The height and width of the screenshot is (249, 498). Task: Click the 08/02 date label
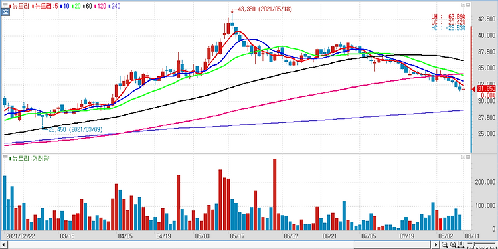pyautogui.click(x=446, y=236)
